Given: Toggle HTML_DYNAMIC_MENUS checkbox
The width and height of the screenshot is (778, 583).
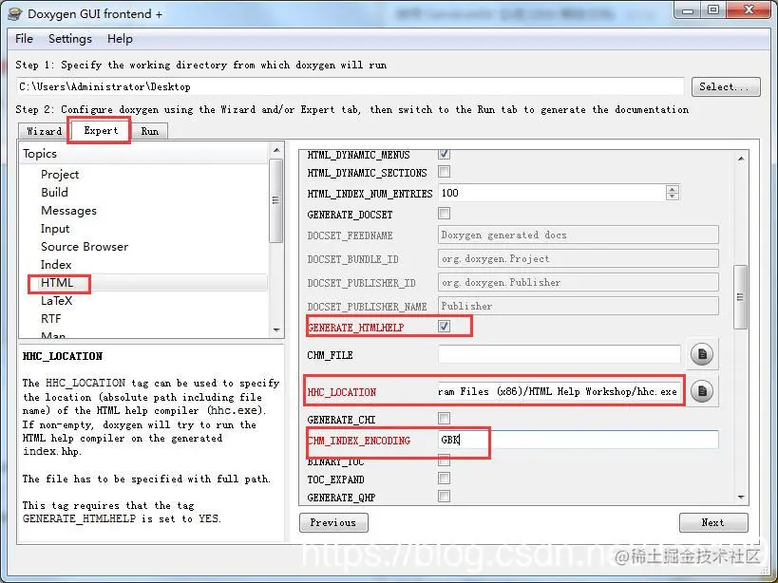Looking at the screenshot, I should pos(444,154).
